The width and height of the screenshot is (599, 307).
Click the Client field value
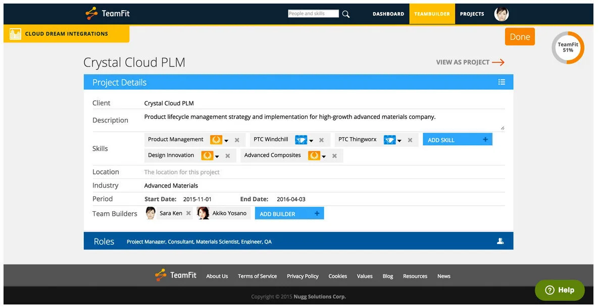(x=169, y=103)
